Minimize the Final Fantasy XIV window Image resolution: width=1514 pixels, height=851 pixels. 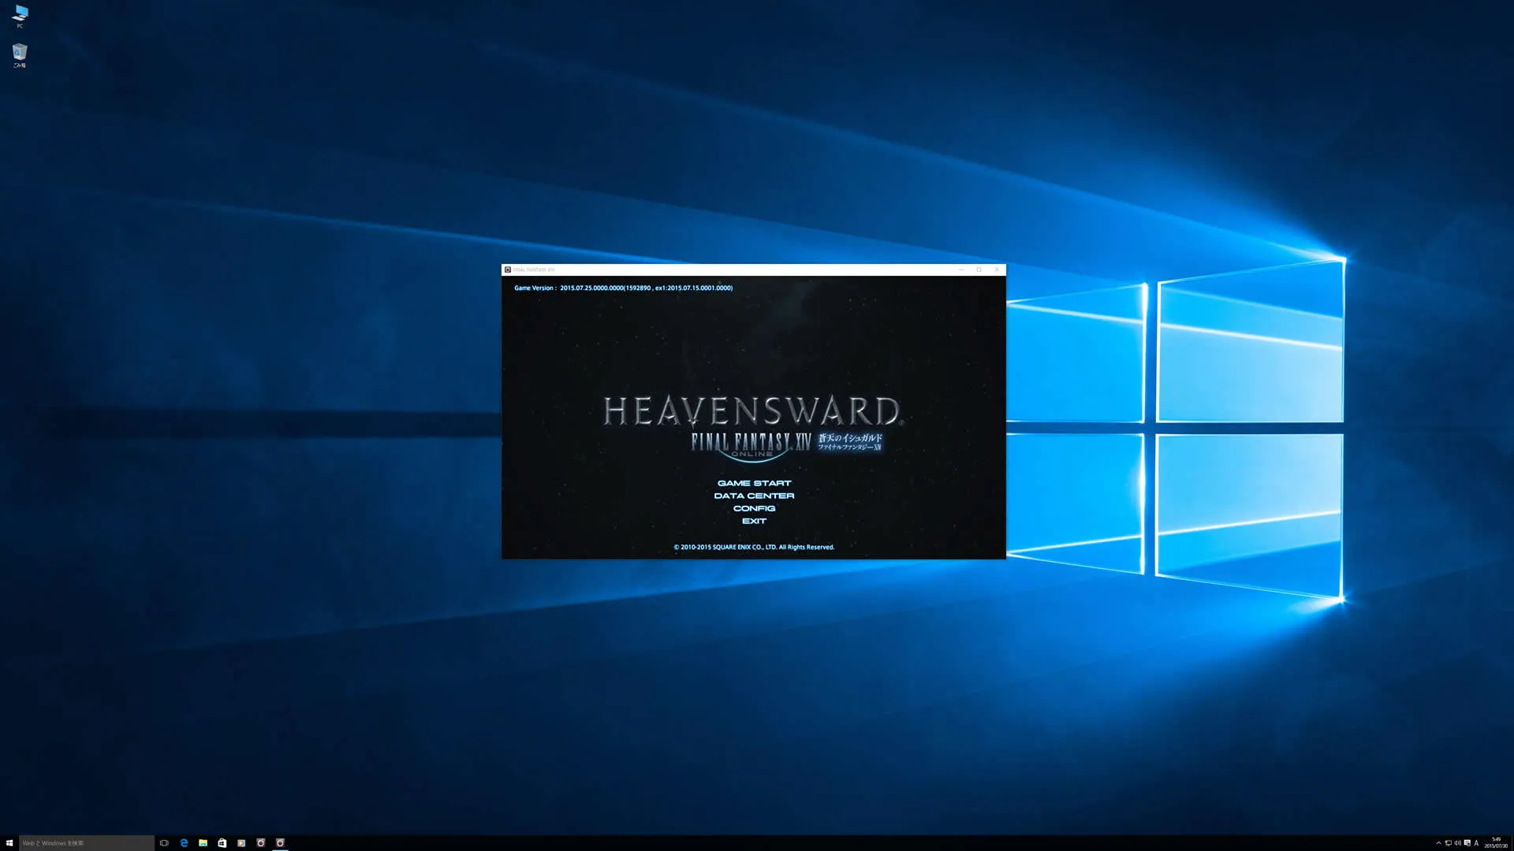pyautogui.click(x=961, y=269)
